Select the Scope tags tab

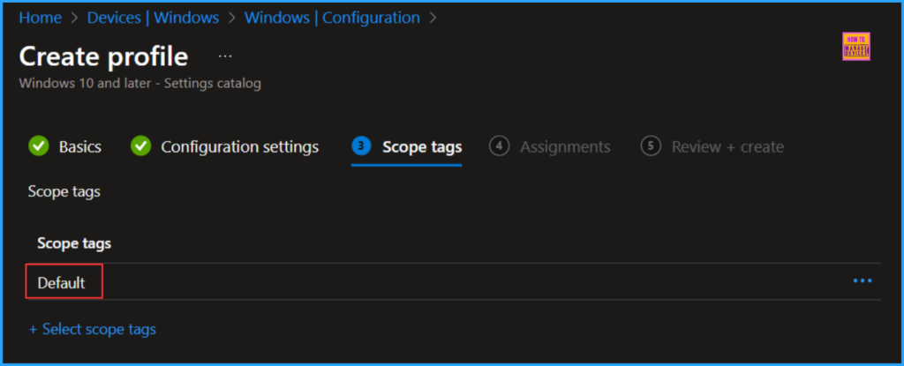click(421, 146)
